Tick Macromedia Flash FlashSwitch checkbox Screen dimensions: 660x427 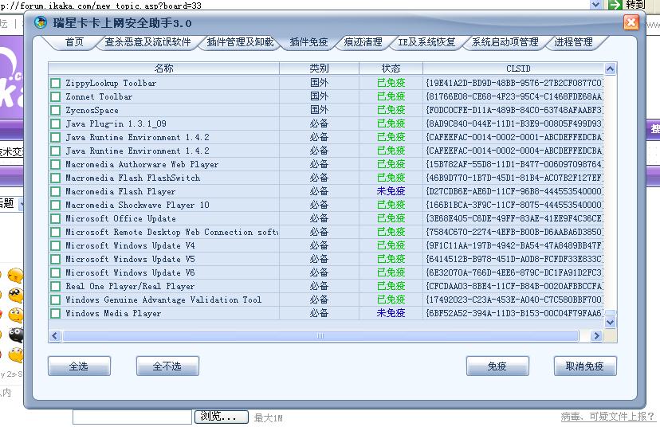click(x=55, y=178)
